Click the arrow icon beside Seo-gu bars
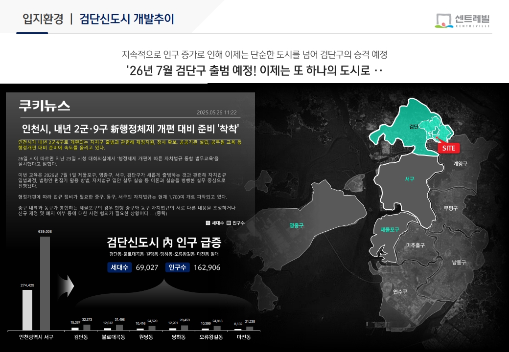Image resolution: width=509 pixels, height=352 pixels. 66,286
